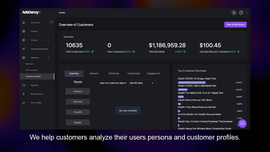
Task: Click the View All Attributes button
Action: tap(235, 25)
